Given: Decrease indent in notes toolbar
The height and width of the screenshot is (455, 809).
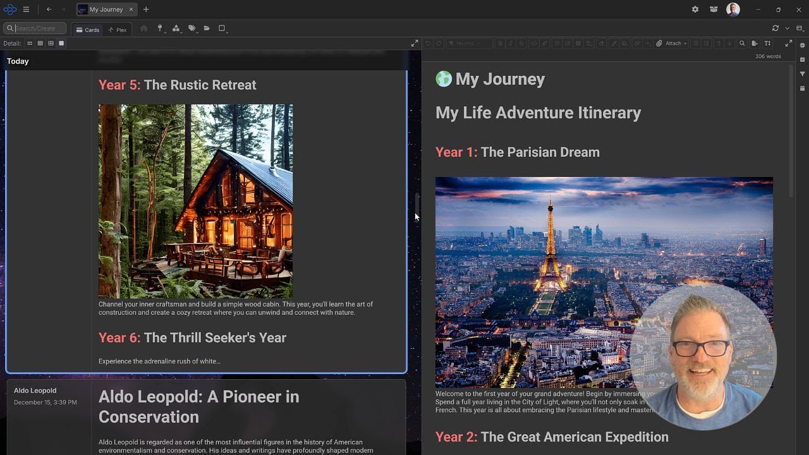Looking at the screenshot, I should (695, 44).
